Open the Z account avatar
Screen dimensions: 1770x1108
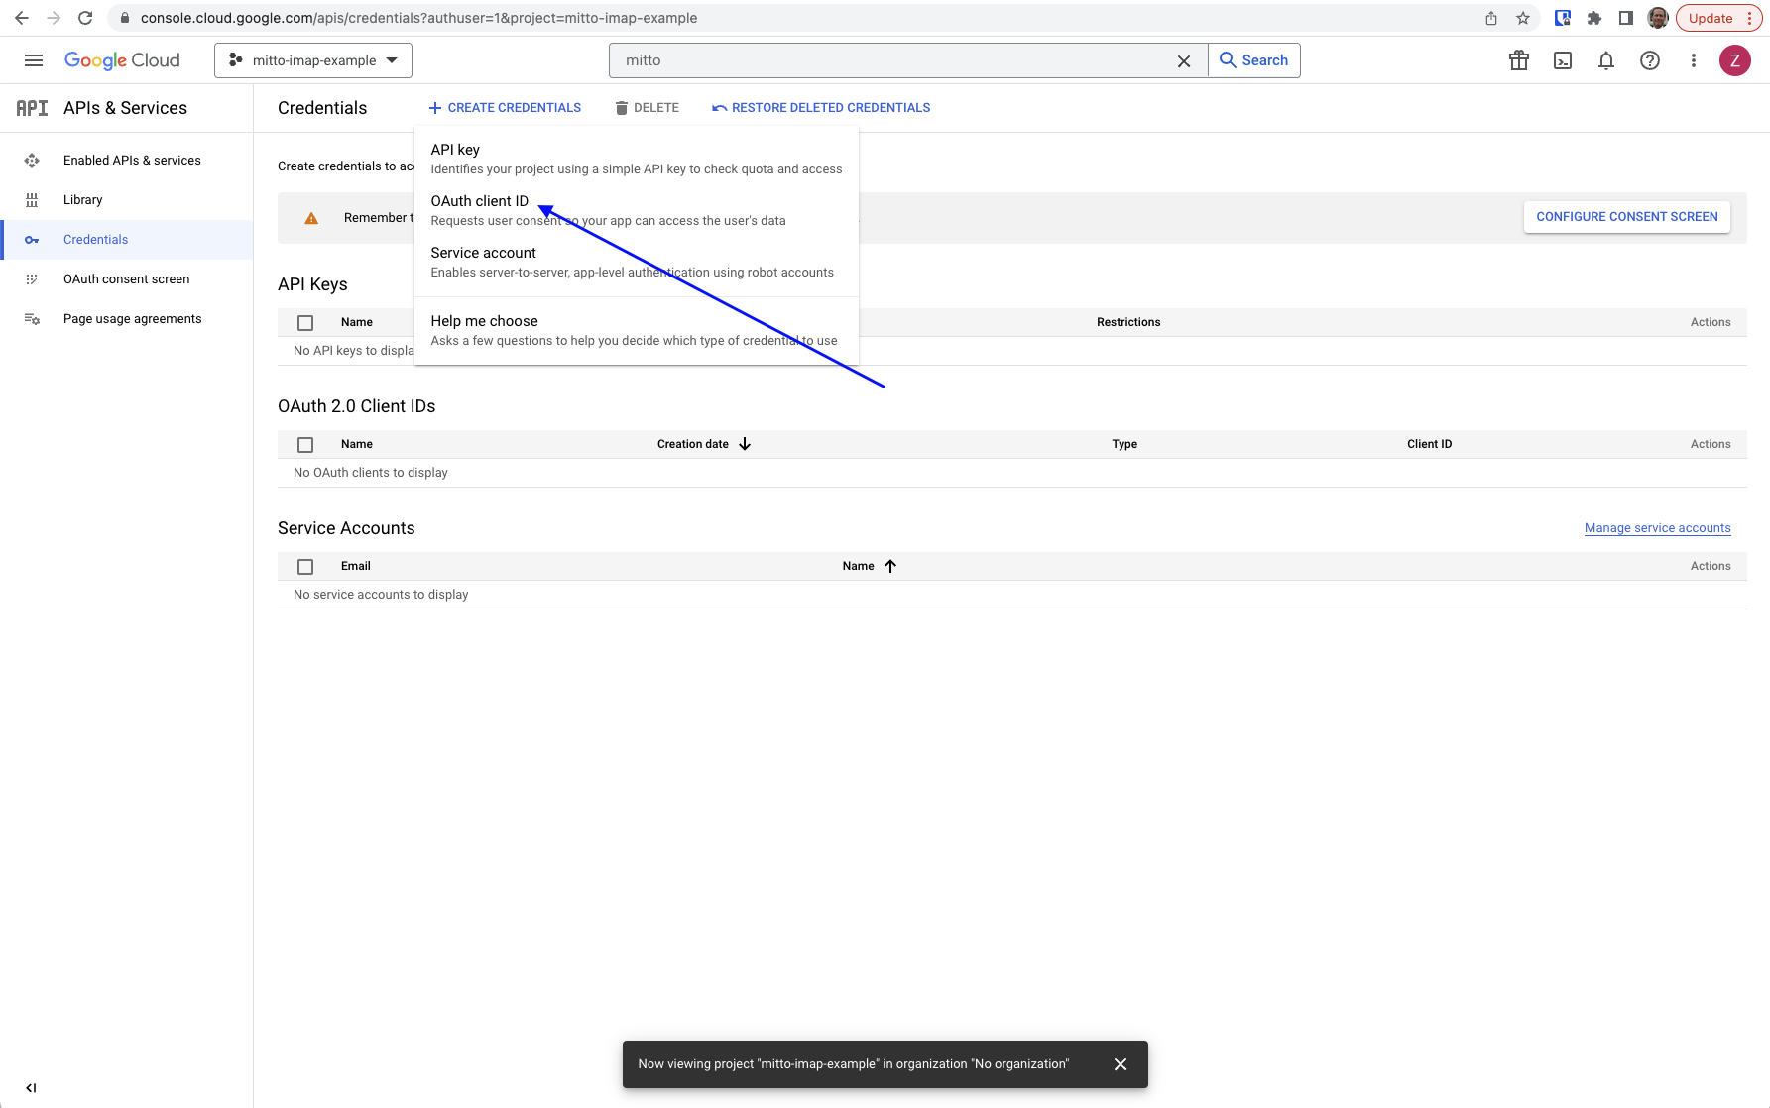(1735, 60)
